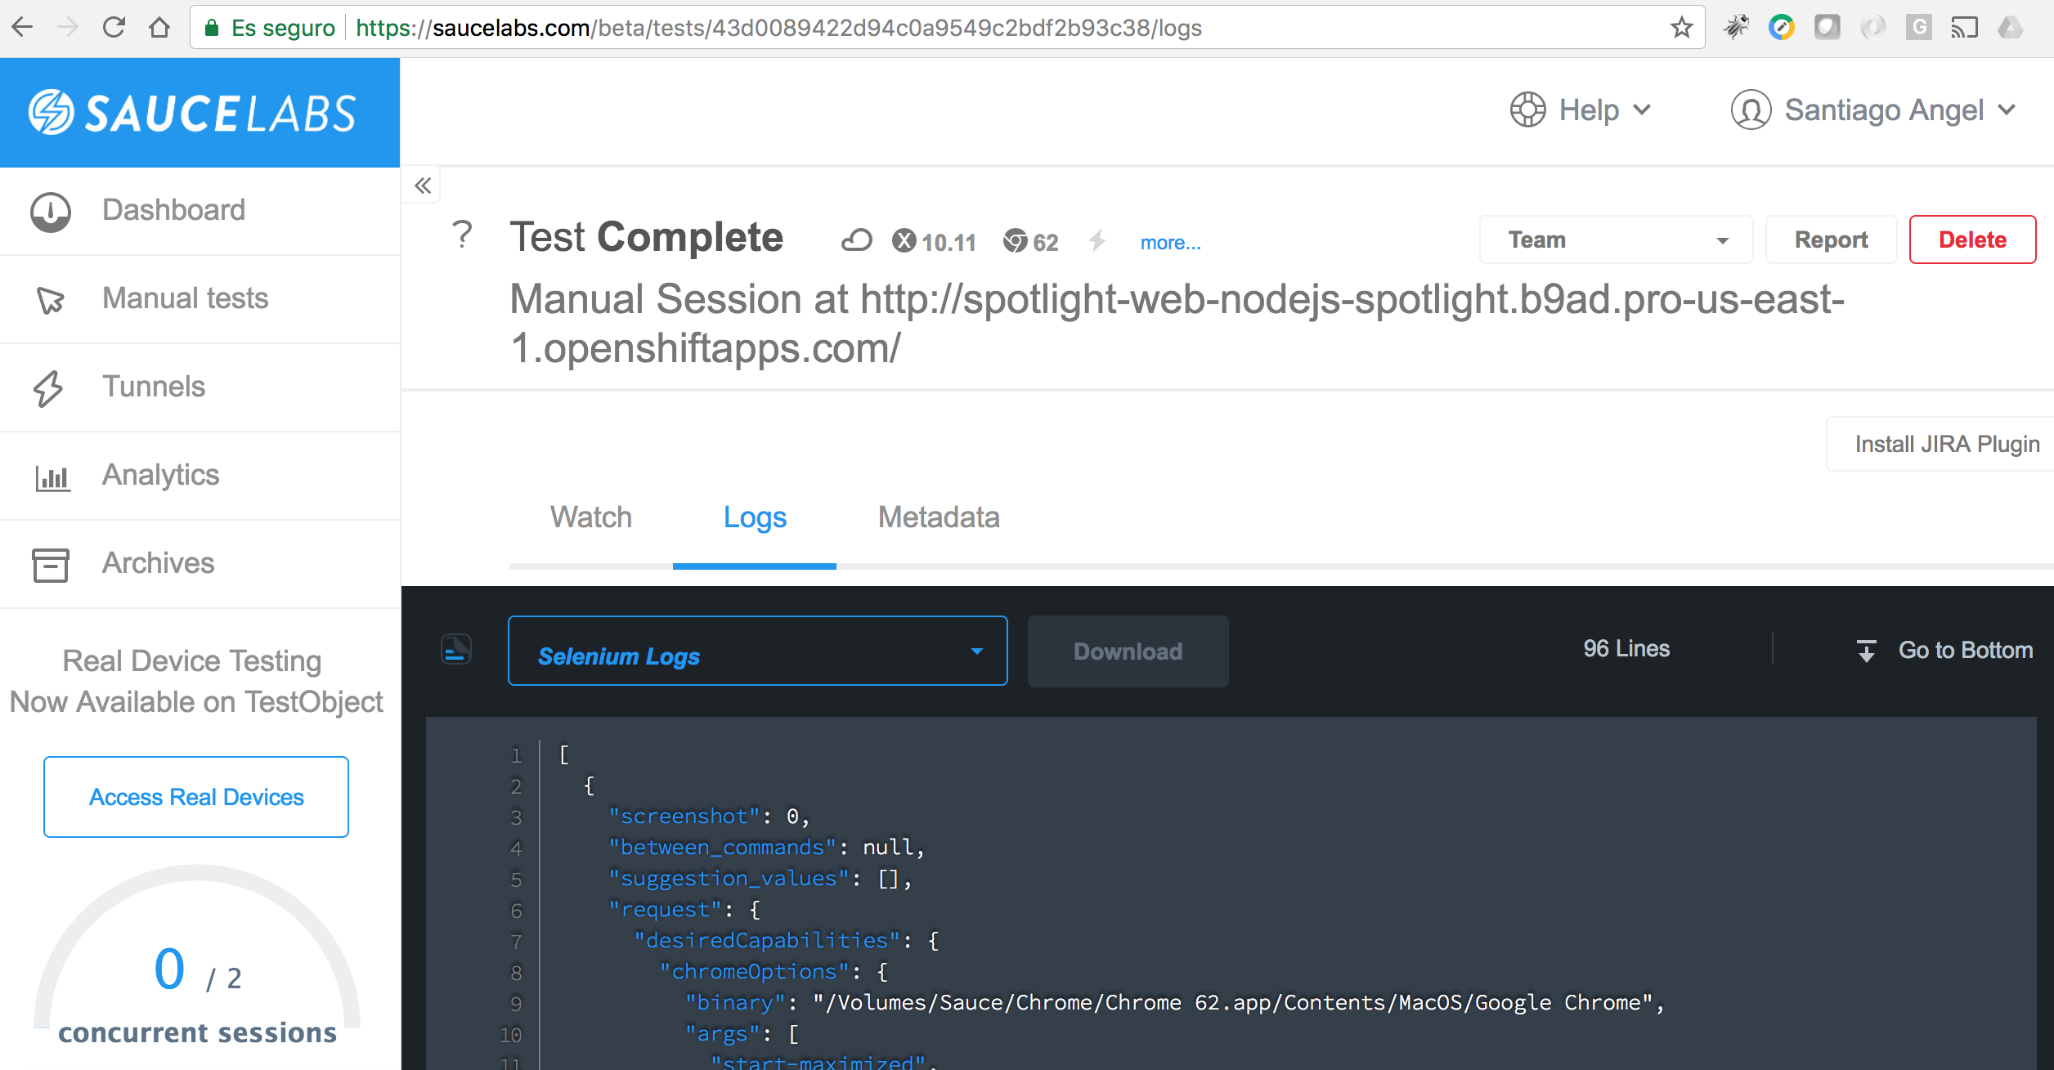Open the Selenium Logs dropdown

click(757, 651)
